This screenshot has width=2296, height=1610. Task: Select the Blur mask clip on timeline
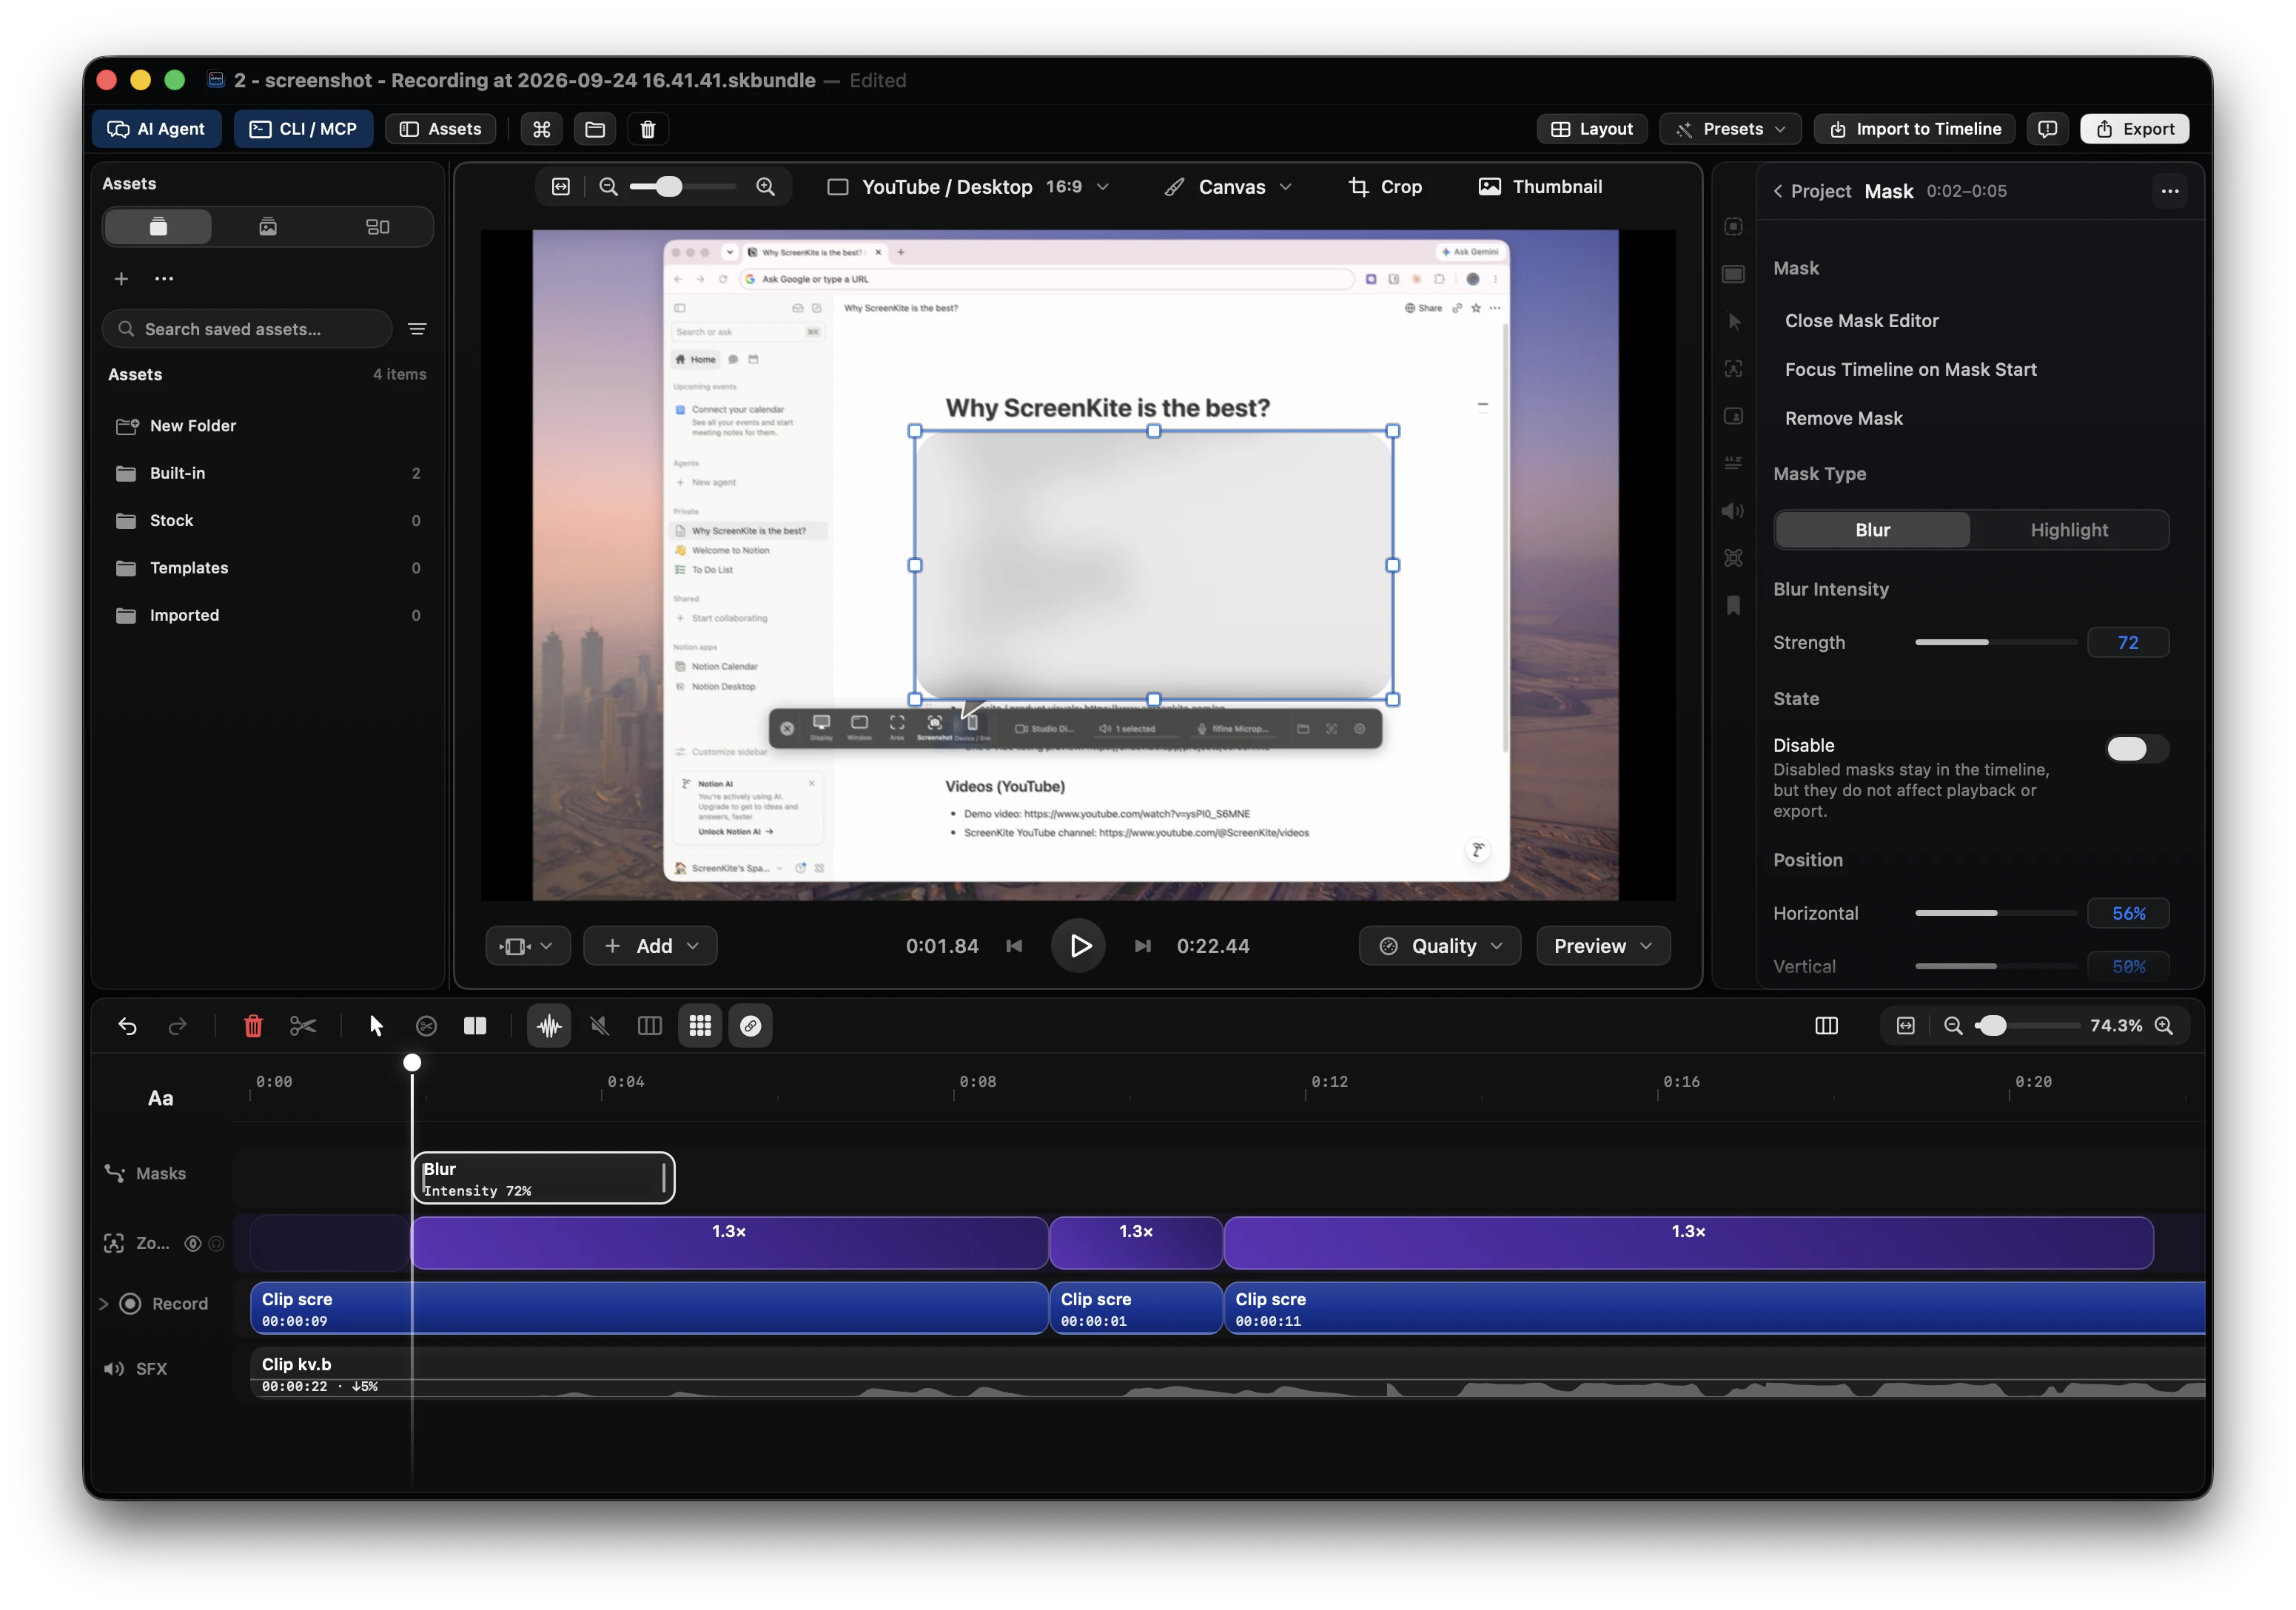coord(543,1178)
